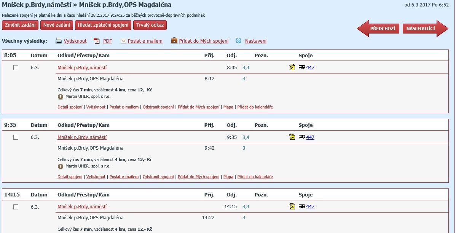Tick the checkbox for the 9:35 connection
This screenshot has width=456, height=233.
pos(16,137)
